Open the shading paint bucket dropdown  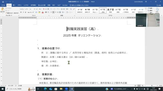(68, 12)
